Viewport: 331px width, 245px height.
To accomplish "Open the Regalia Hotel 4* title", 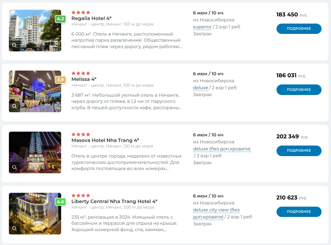I will point(91,18).
